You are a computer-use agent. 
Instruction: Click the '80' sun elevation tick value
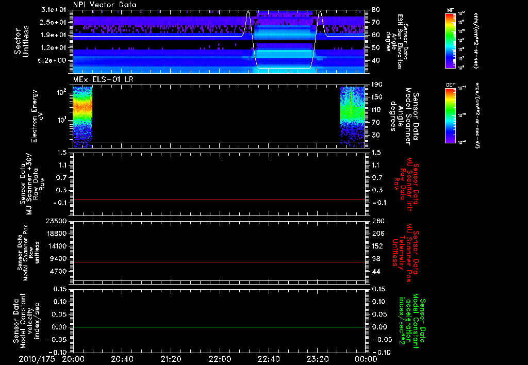tap(376, 10)
